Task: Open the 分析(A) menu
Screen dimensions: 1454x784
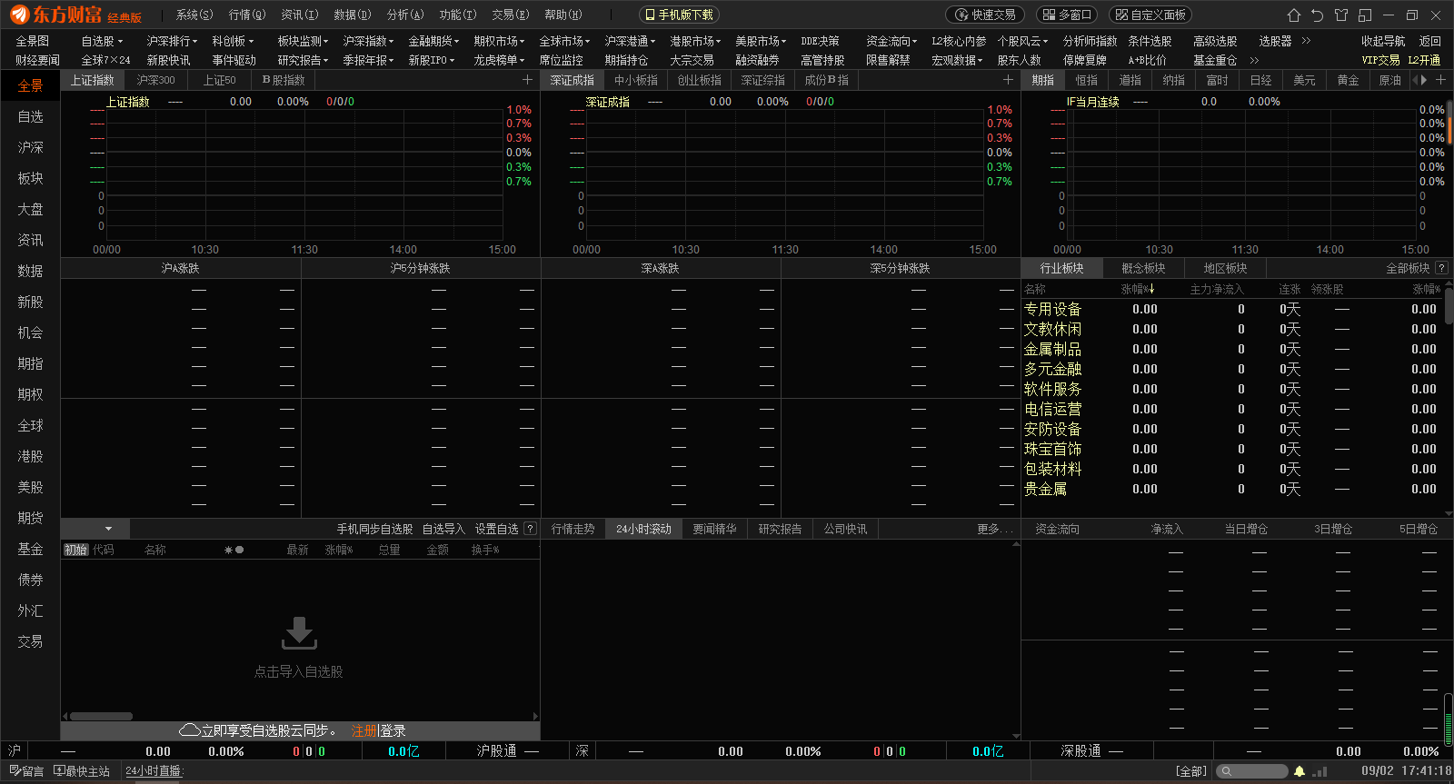Action: click(x=405, y=15)
